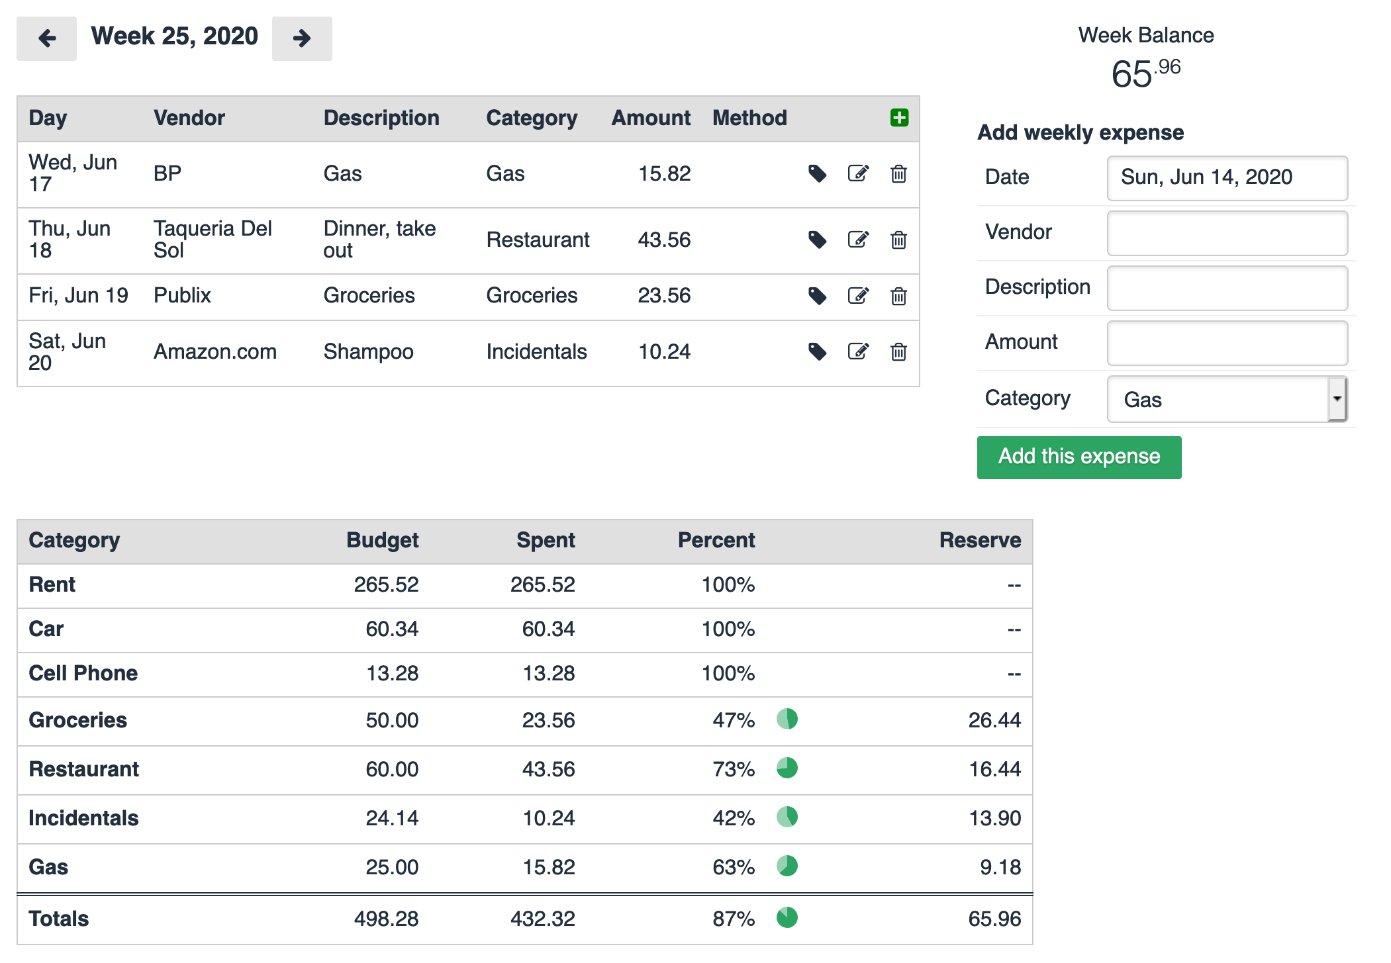
Task: Open the Category dropdown showing Gas
Action: coord(1227,399)
